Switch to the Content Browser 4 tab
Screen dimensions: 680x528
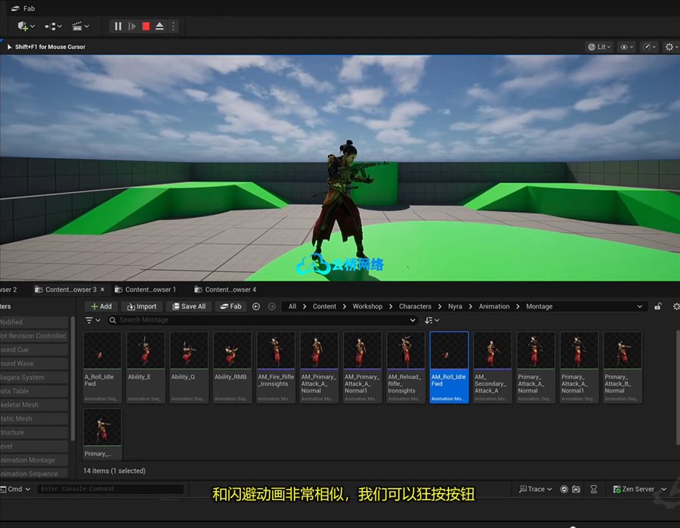pos(230,290)
